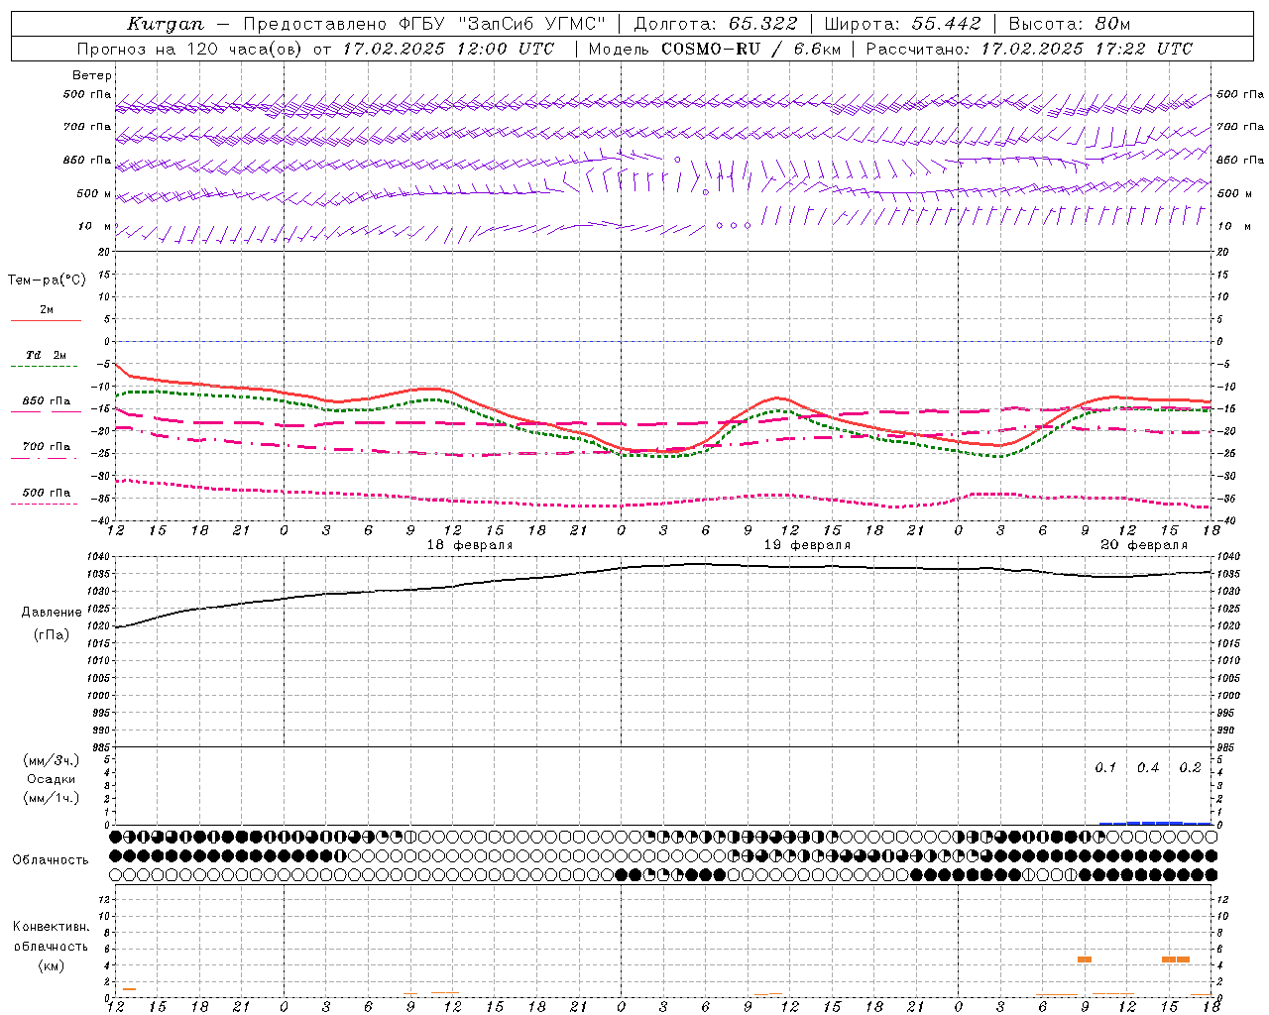Click the forecast start time 17.02.2025 12:00 UTC
This screenshot has width=1269, height=1015.
pos(448,49)
